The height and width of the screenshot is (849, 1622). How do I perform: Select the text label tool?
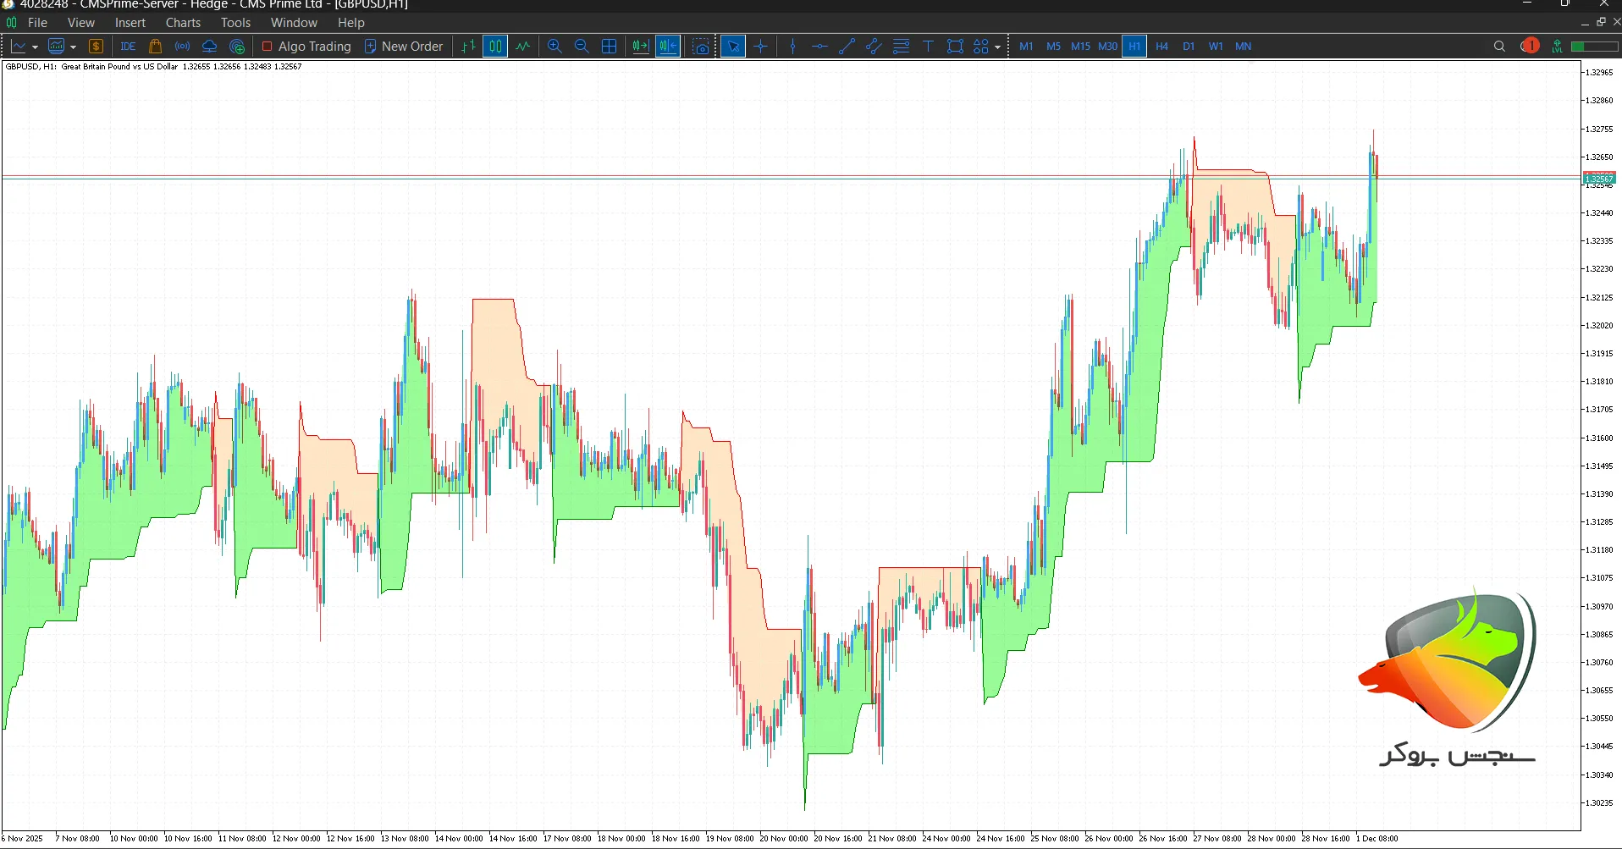(x=928, y=47)
